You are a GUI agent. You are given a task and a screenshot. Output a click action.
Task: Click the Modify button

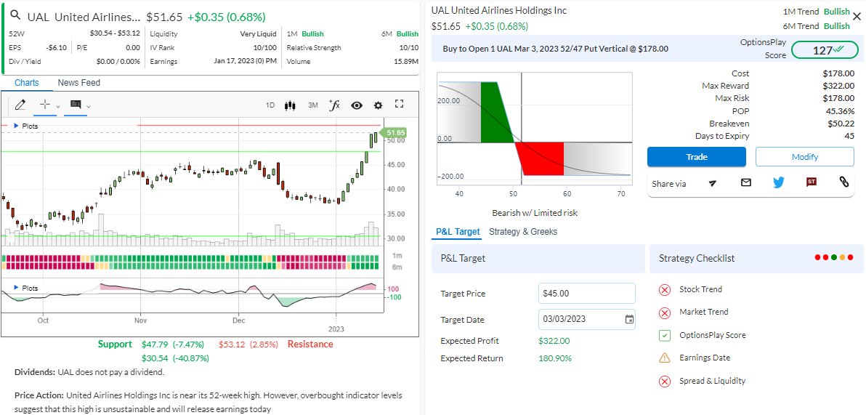click(x=805, y=157)
